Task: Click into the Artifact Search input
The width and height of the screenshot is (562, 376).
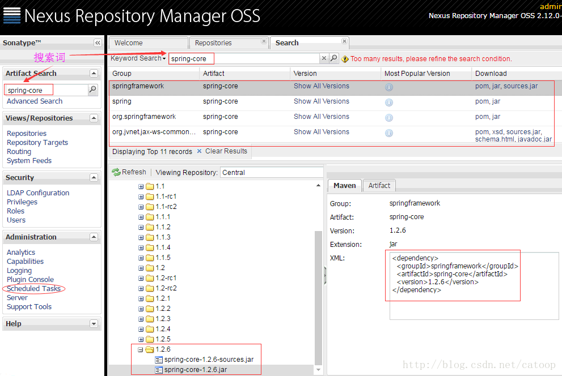Action: tap(47, 90)
